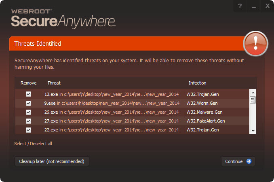Click the Threats Identified banner title
Image resolution: width=274 pixels, height=182 pixels.
38,44
